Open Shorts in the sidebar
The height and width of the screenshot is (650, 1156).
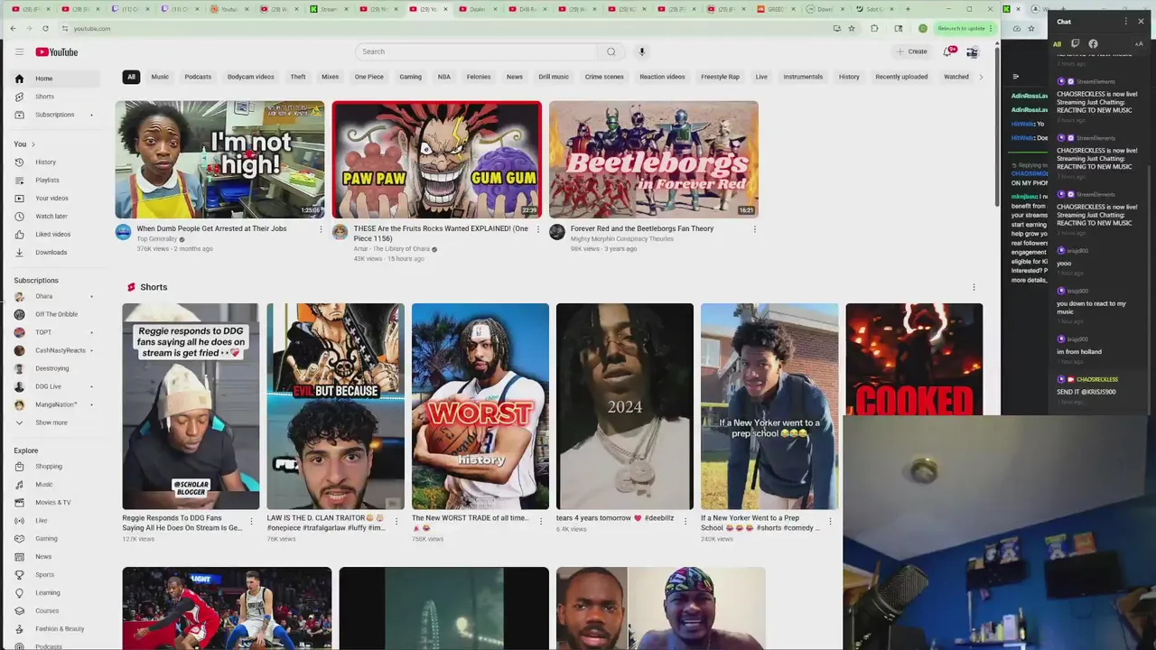tap(54, 97)
